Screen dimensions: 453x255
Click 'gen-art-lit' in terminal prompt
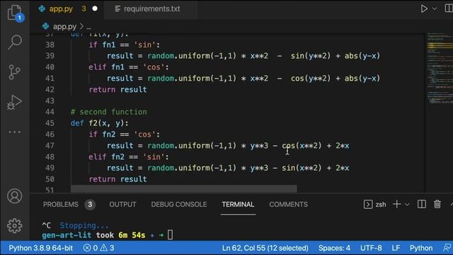click(x=67, y=235)
